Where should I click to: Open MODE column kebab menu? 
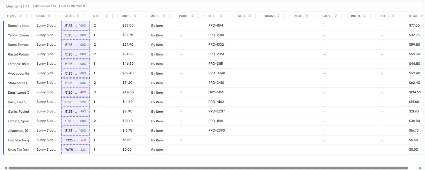170,16
